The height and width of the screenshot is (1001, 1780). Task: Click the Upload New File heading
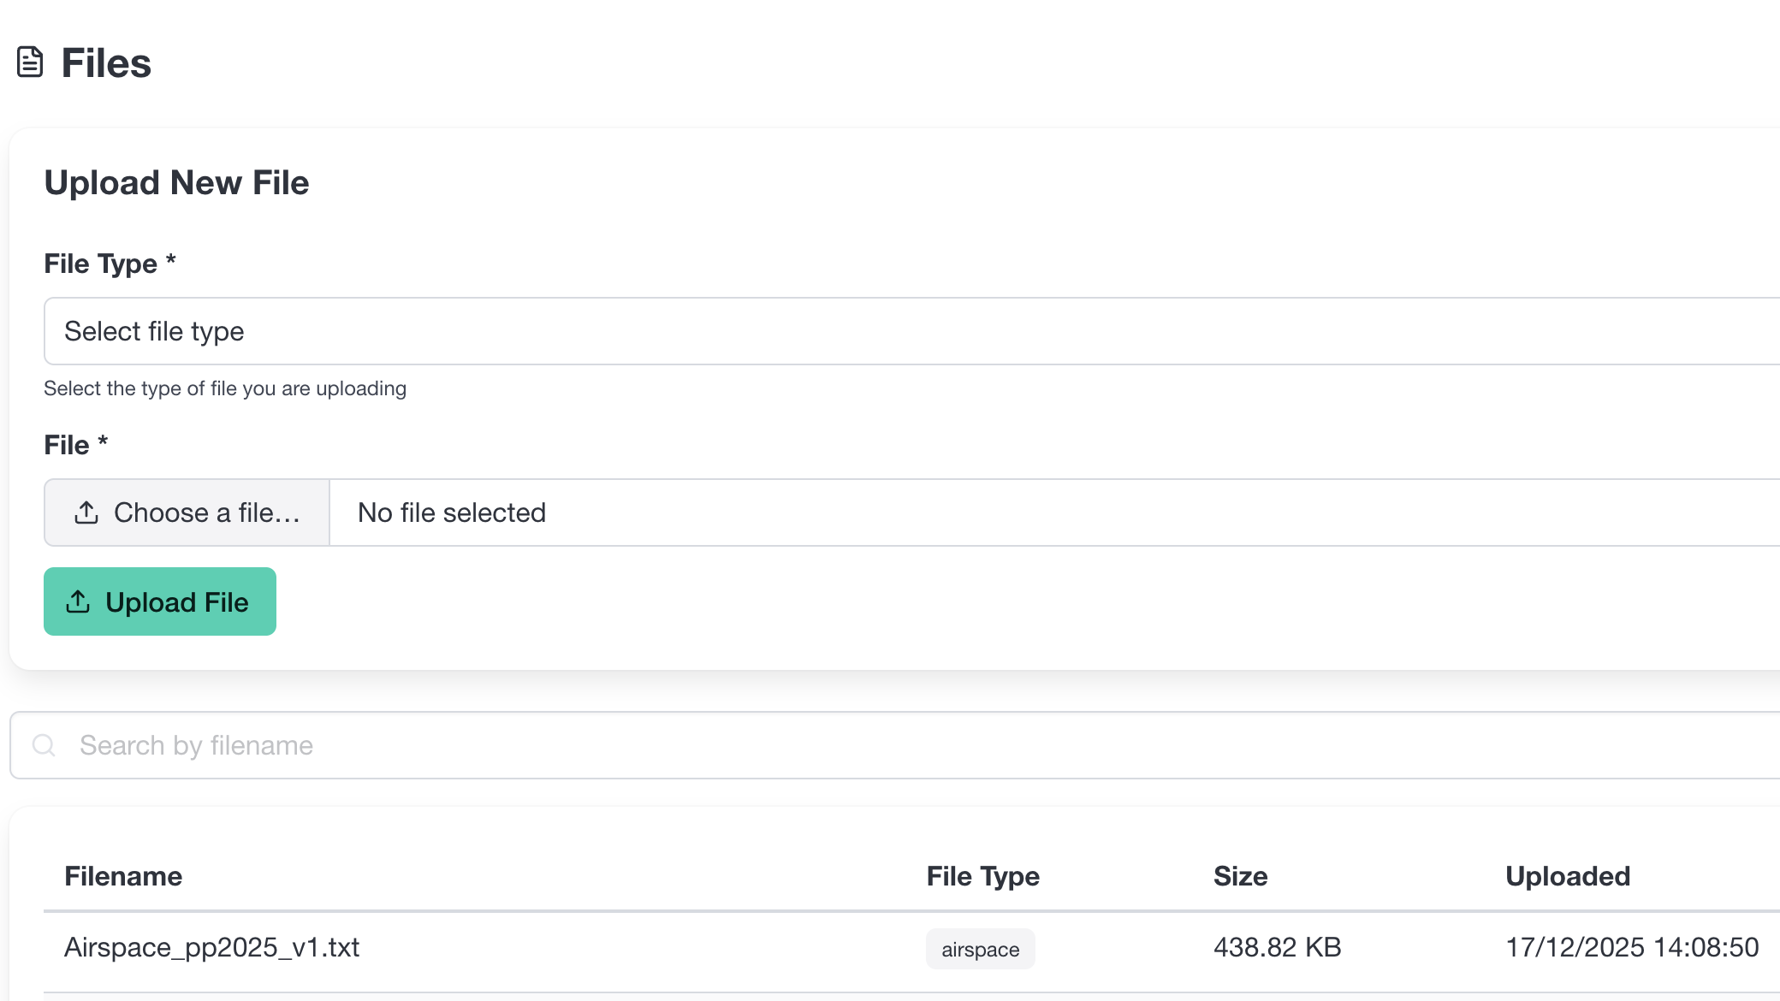point(176,183)
